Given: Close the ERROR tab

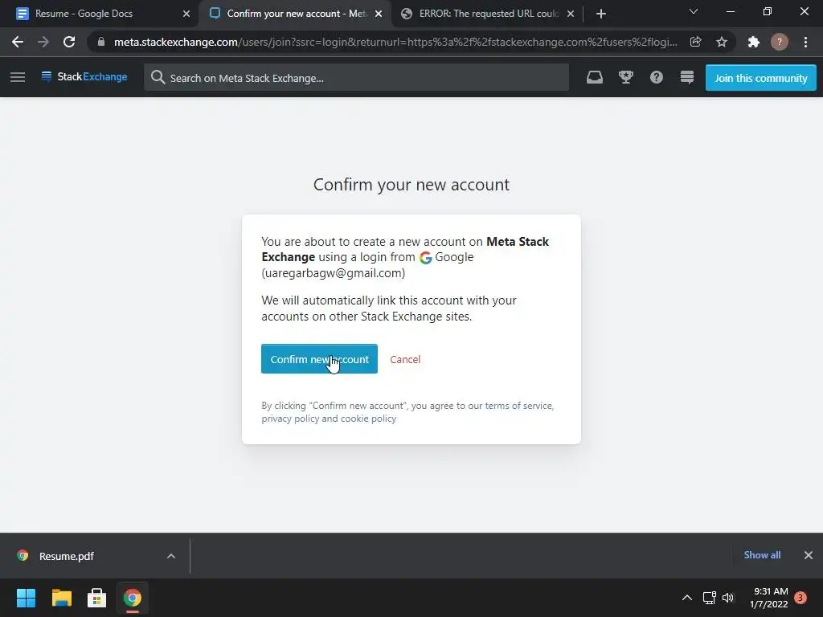Looking at the screenshot, I should tap(571, 14).
